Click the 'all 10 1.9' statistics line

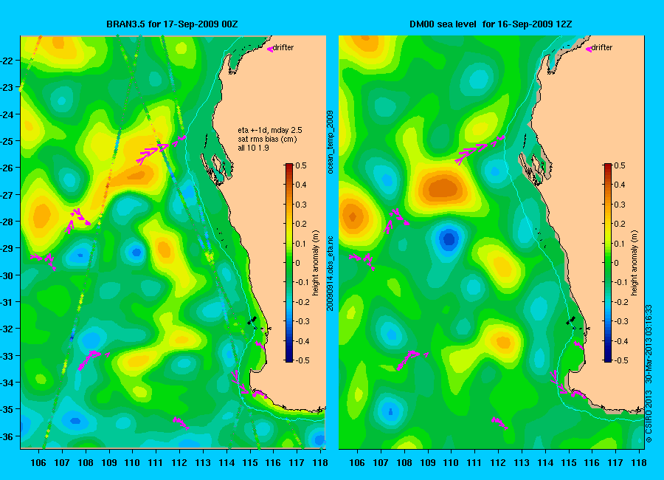[253, 148]
